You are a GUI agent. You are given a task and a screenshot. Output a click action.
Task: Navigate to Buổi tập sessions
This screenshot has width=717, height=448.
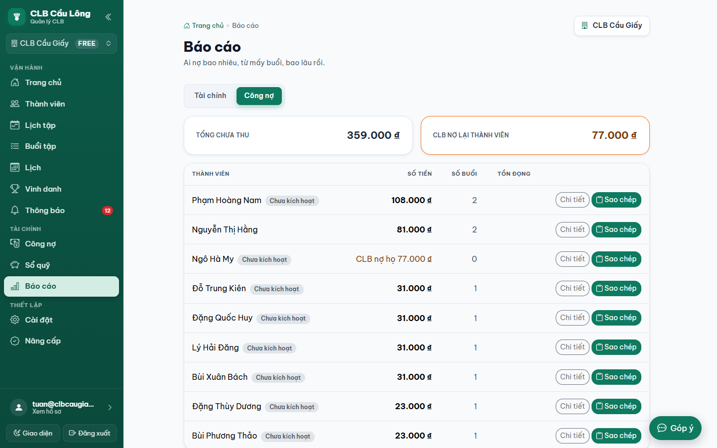(x=61, y=146)
